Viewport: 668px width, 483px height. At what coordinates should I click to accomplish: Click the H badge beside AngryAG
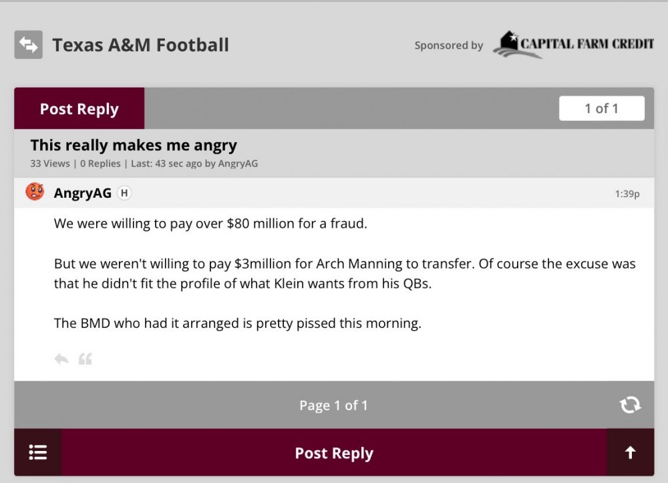point(124,193)
